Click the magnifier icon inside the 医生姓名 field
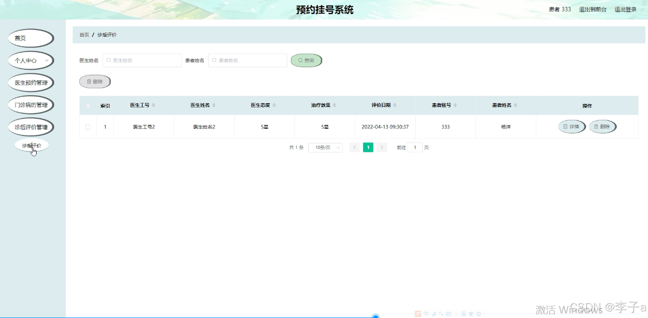The width and height of the screenshot is (648, 318). pos(108,60)
